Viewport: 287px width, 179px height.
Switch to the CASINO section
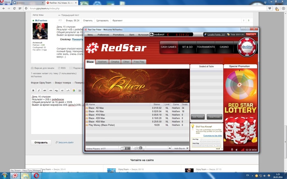pos(224,47)
